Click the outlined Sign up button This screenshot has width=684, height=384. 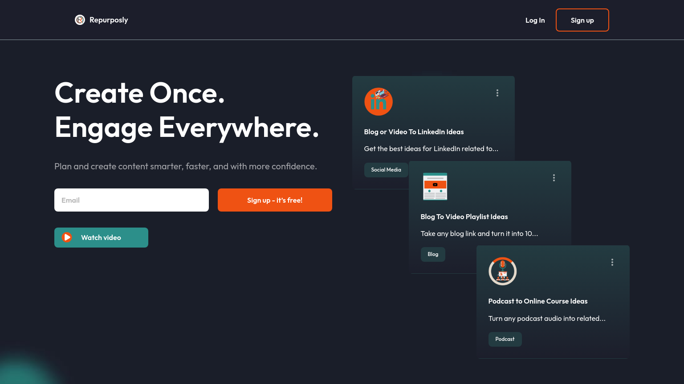tap(582, 20)
